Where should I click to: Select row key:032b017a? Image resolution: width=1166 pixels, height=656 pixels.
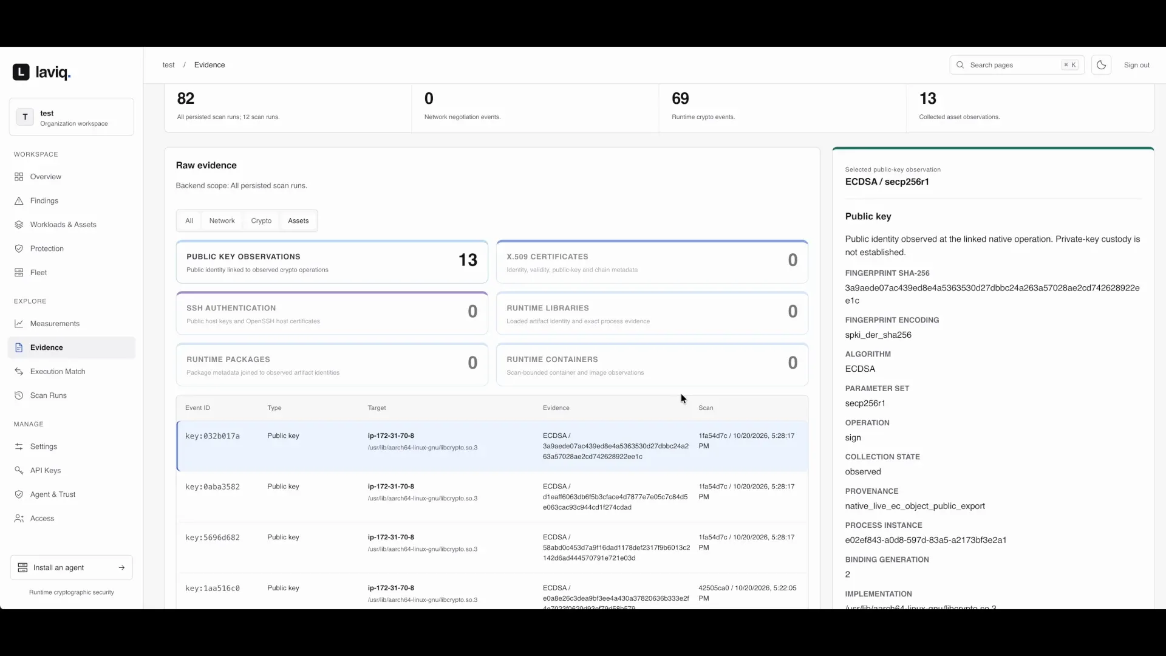pos(493,446)
